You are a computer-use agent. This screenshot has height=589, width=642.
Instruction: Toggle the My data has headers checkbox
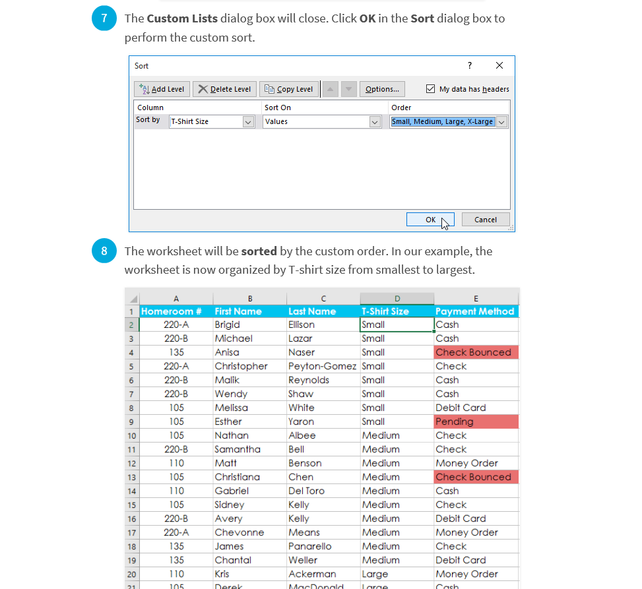point(430,89)
